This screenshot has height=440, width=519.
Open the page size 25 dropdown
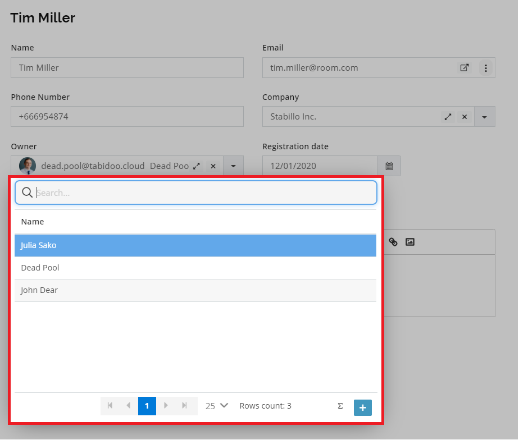(216, 406)
